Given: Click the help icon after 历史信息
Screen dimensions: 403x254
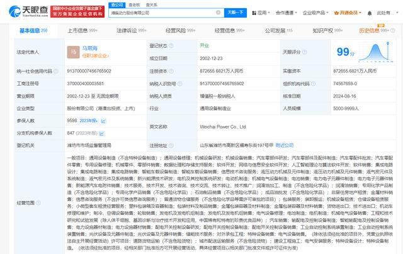Looking at the screenshot, I should point(392,30).
